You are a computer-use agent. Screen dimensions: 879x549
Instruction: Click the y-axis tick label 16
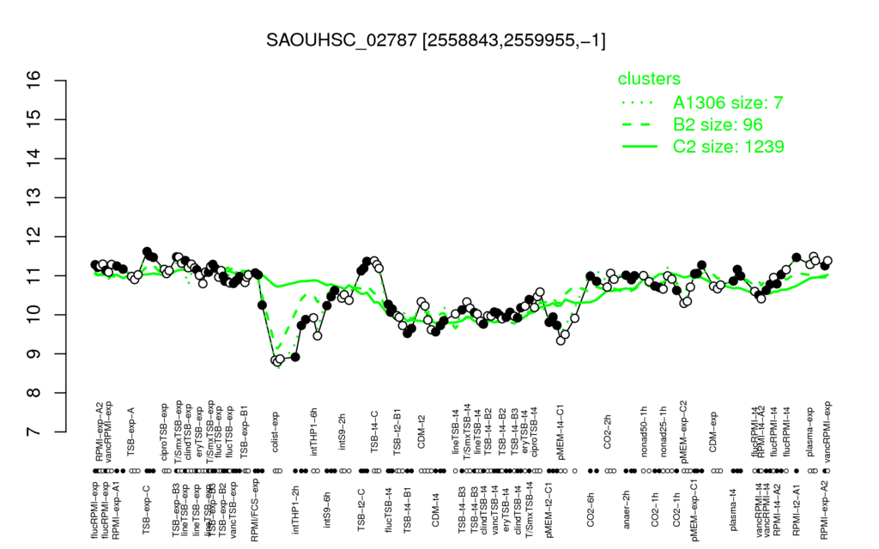(34, 81)
